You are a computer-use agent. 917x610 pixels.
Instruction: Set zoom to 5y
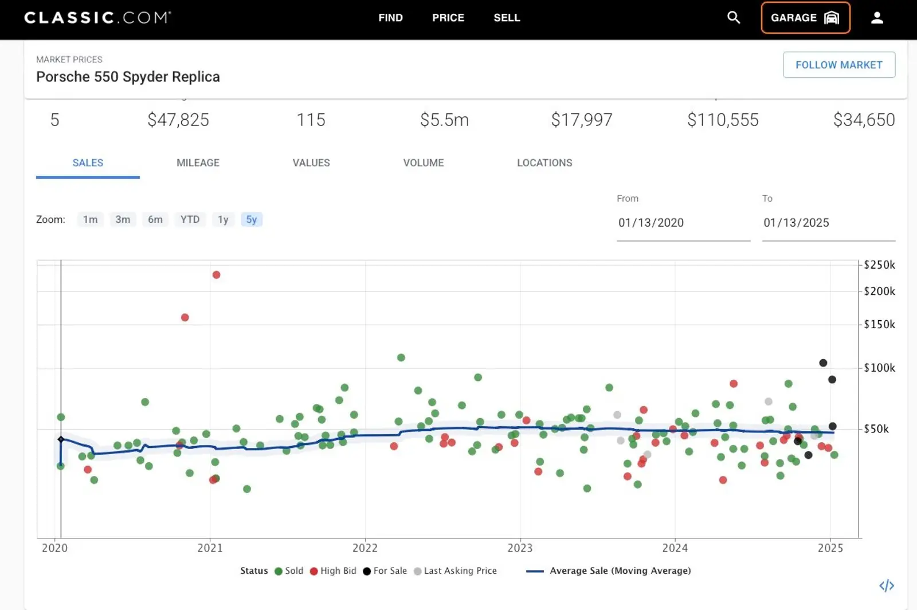(252, 219)
